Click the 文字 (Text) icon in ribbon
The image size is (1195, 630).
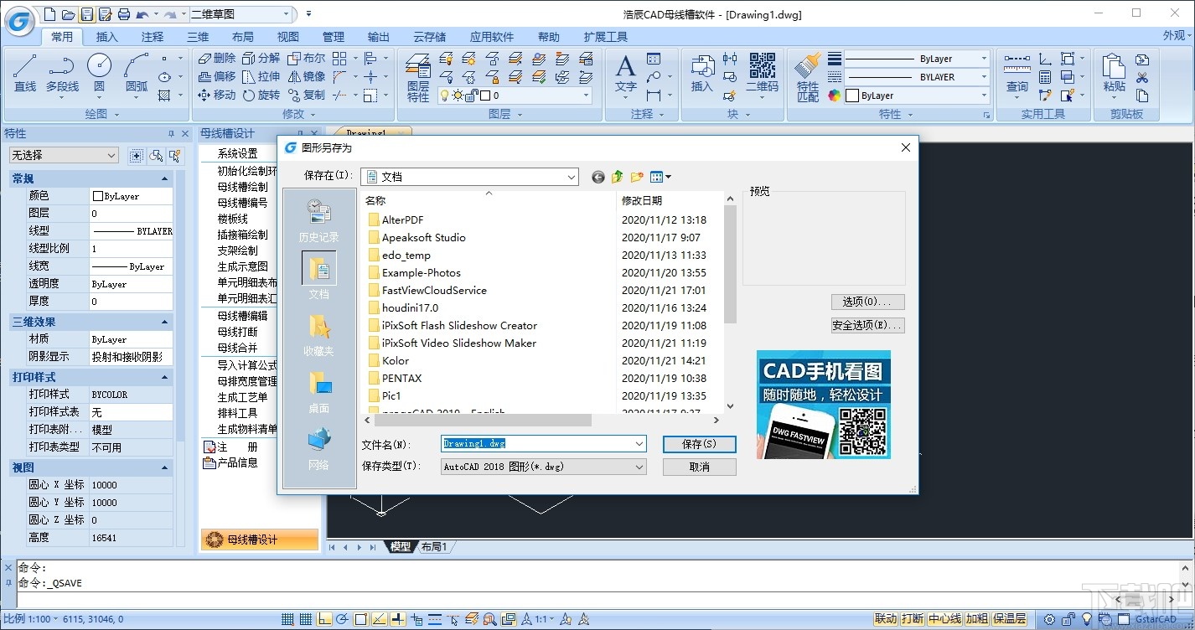(x=624, y=67)
